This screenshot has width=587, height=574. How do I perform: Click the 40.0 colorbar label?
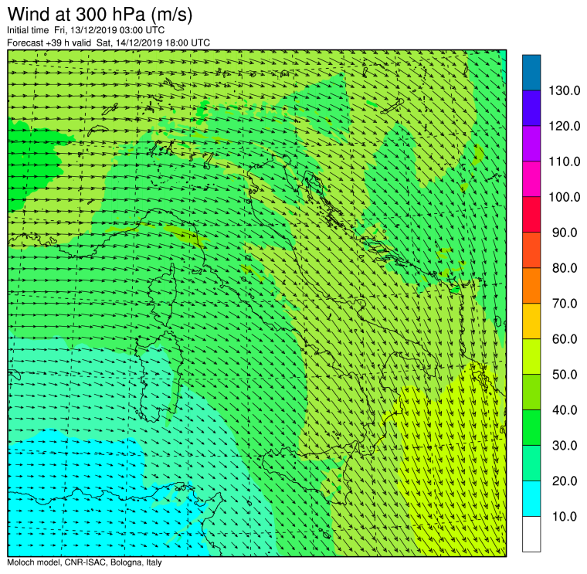tap(565, 410)
